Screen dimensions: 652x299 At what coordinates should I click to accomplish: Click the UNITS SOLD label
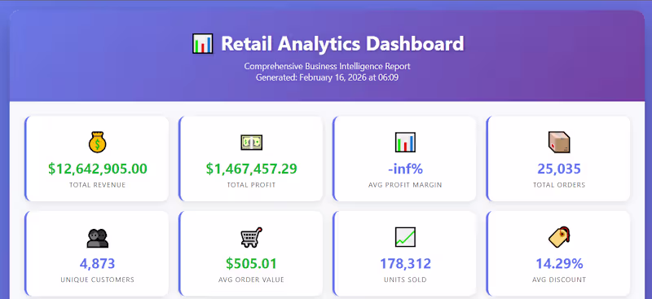tap(405, 280)
